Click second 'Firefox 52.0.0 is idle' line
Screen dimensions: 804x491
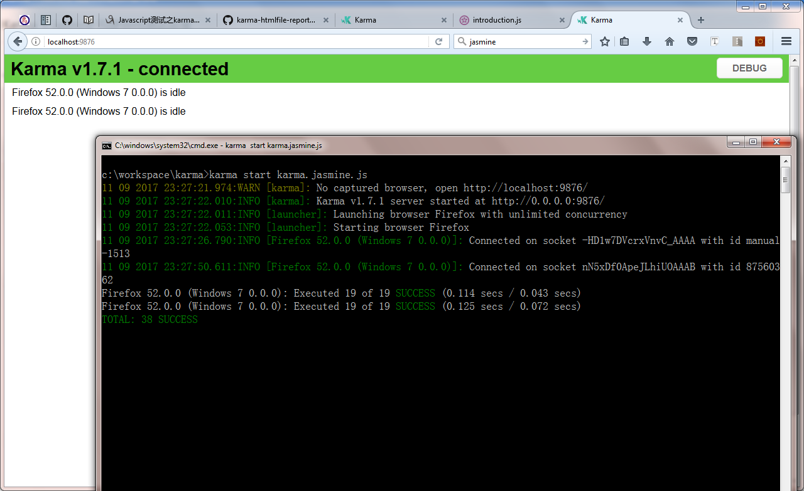pyautogui.click(x=99, y=112)
